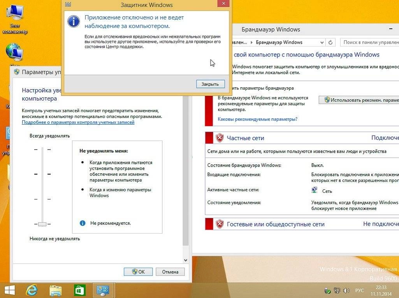Image resolution: width=399 pixels, height=298 pixels.
Task: Click the 'Не уведомлять меня:' heading
Action: 104,151
